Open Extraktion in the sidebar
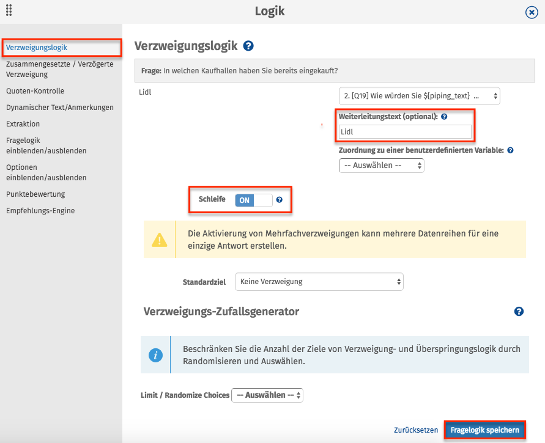545x443 pixels. (23, 124)
